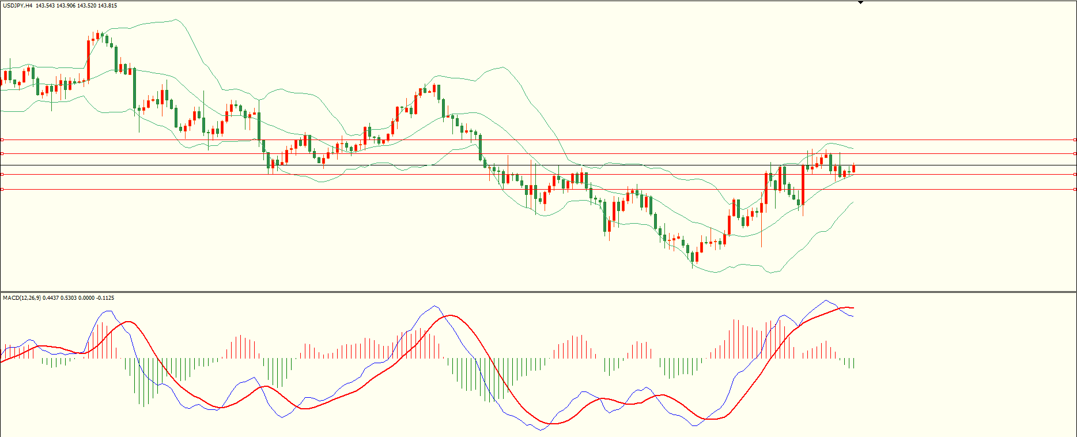Click the MACD value -0.1125 in subwindow header
The image size is (1077, 437).
[105, 298]
